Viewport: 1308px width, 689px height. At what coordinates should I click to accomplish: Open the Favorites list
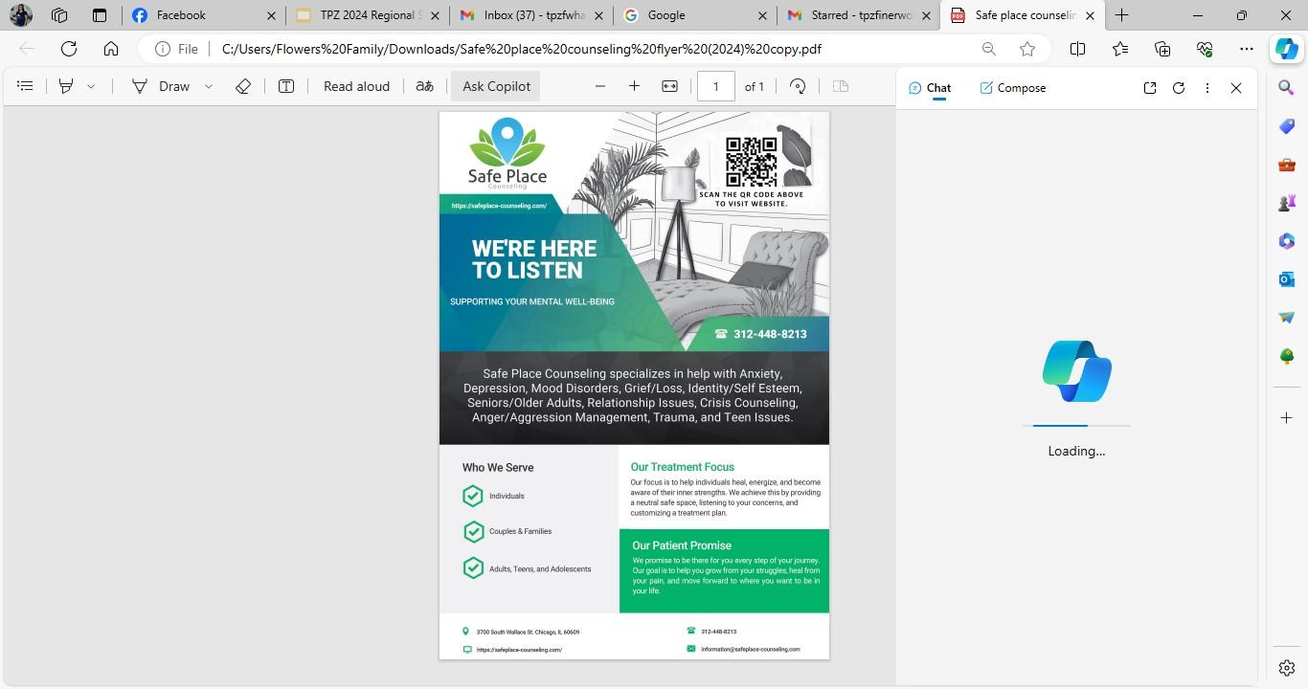coord(1120,49)
